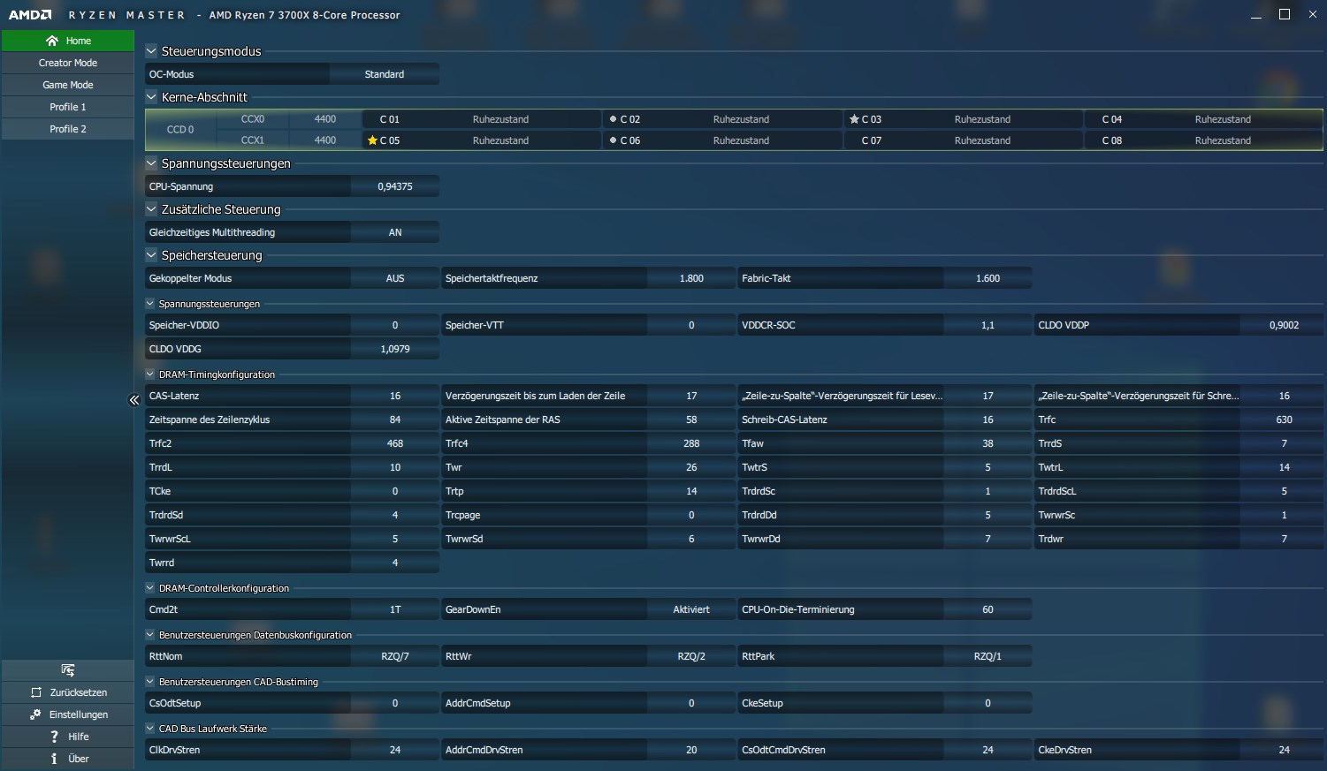This screenshot has height=771, width=1327.
Task: Click the detach view icon above Zurücksetzen
Action: pyautogui.click(x=68, y=670)
